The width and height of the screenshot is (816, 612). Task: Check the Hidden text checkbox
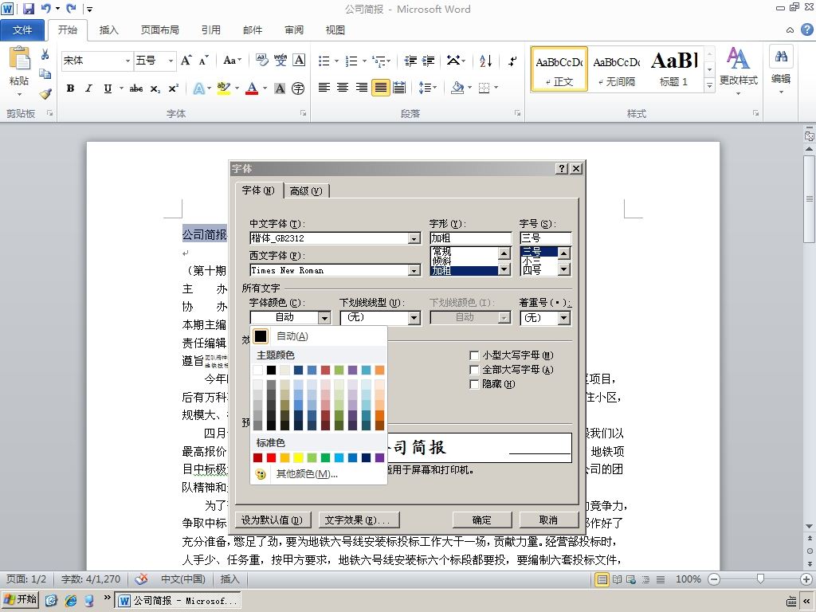point(474,384)
